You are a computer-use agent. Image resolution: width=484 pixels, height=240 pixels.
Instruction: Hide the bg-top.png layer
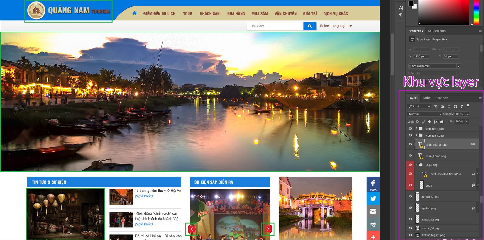pos(410,208)
